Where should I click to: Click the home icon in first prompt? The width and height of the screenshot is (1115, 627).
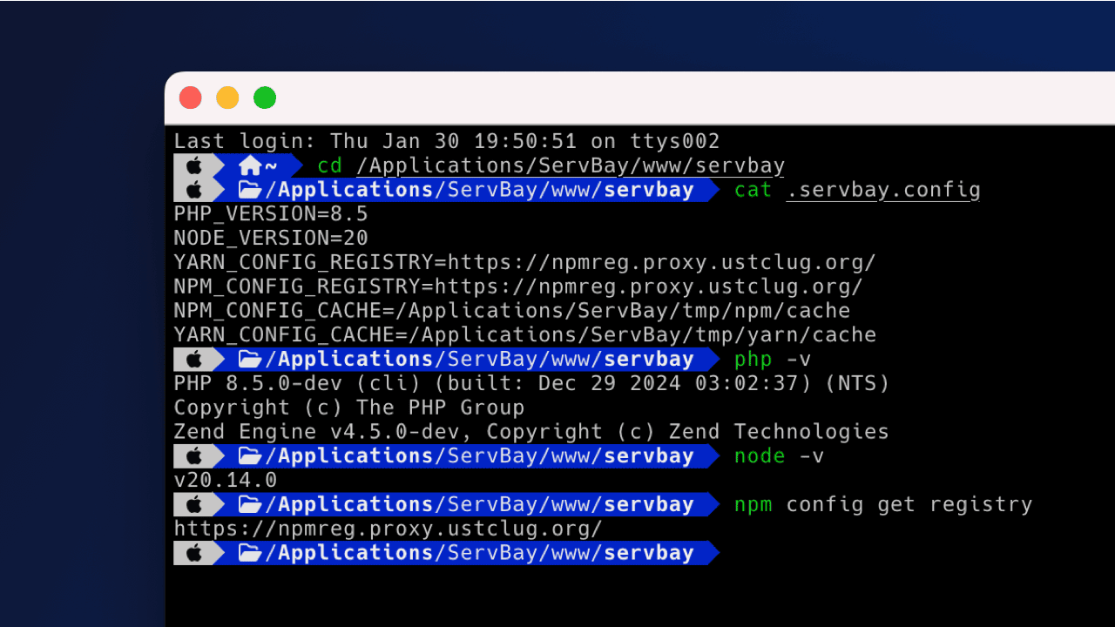tap(250, 165)
